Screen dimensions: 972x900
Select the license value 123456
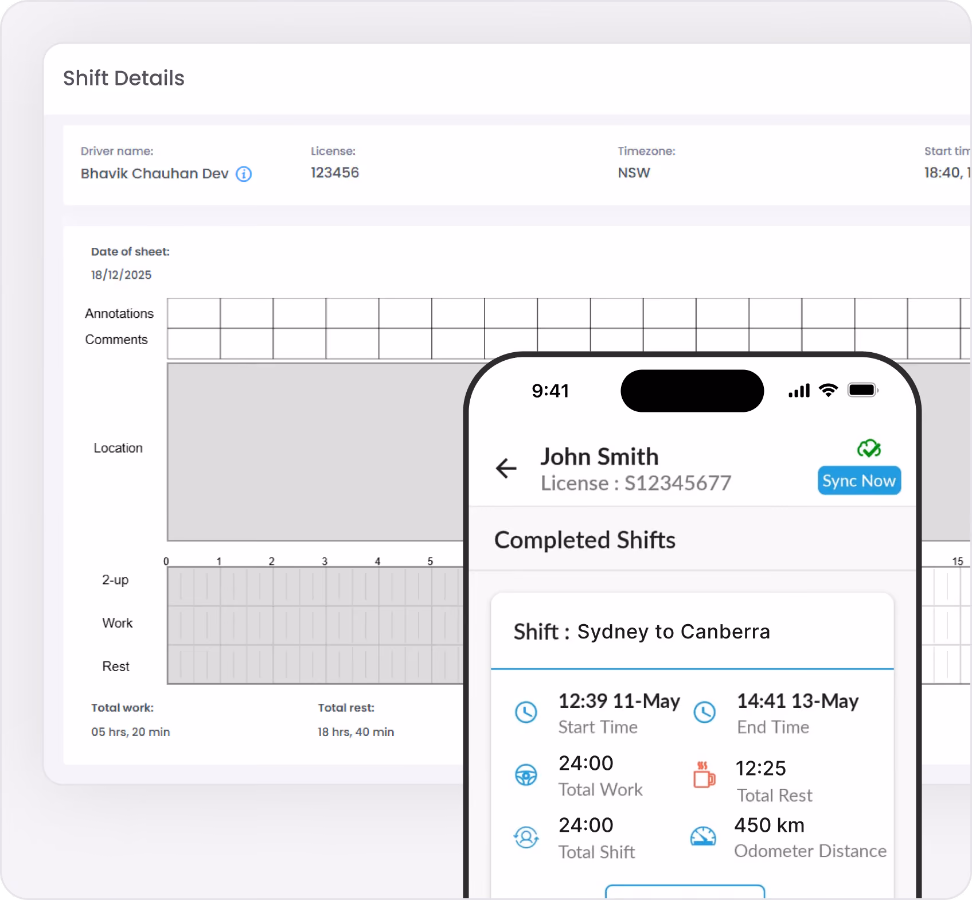point(335,173)
